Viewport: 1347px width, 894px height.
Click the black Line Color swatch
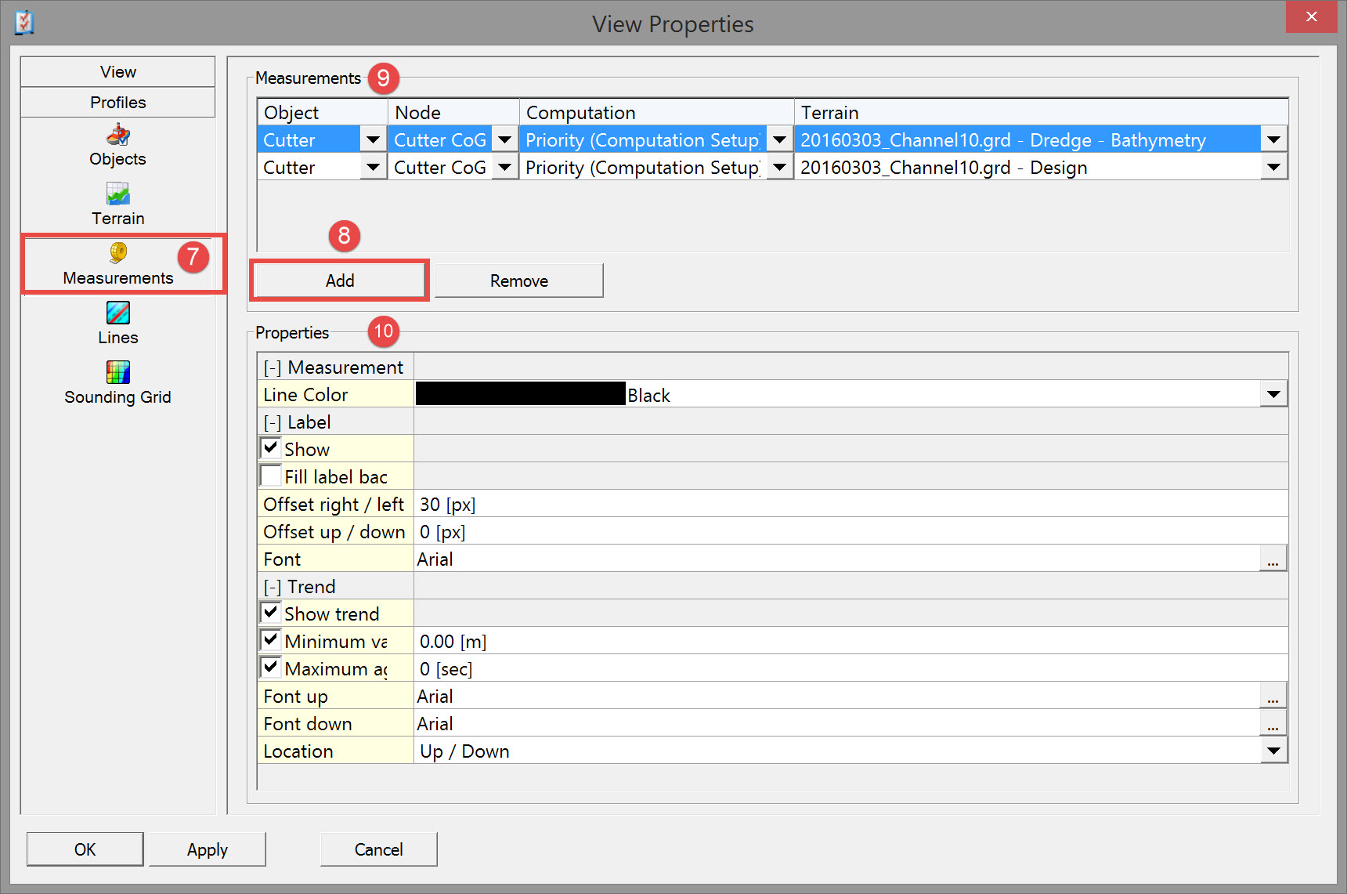point(520,394)
